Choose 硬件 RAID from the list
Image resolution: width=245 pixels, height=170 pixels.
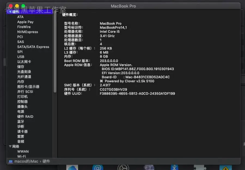[25, 117]
